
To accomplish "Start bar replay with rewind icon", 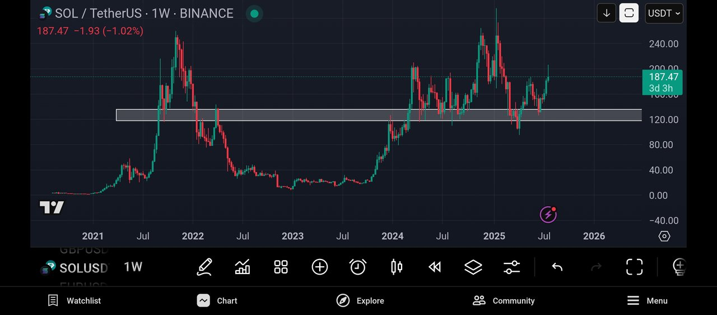I will [x=435, y=267].
